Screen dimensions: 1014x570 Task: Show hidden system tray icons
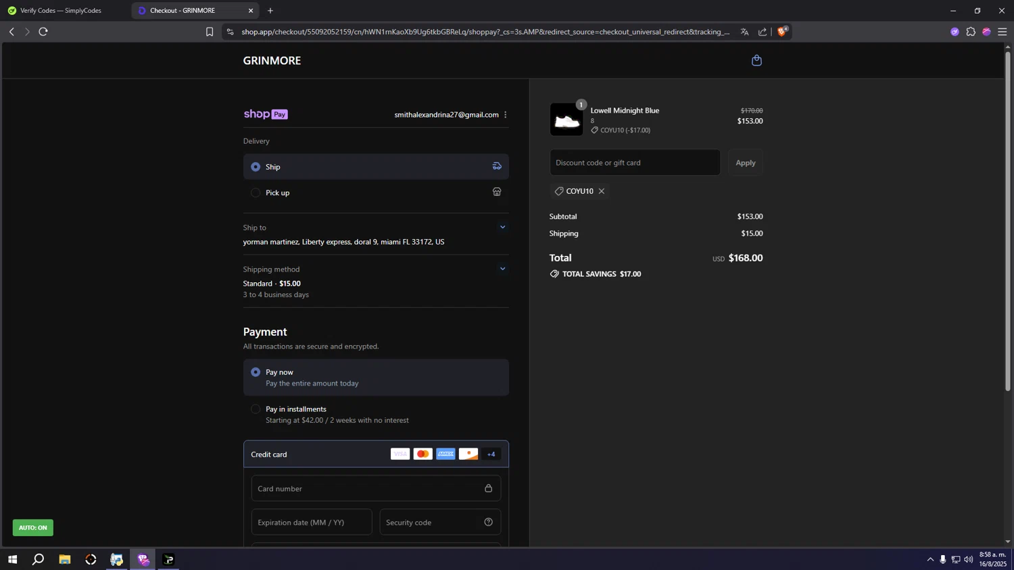coord(930,559)
